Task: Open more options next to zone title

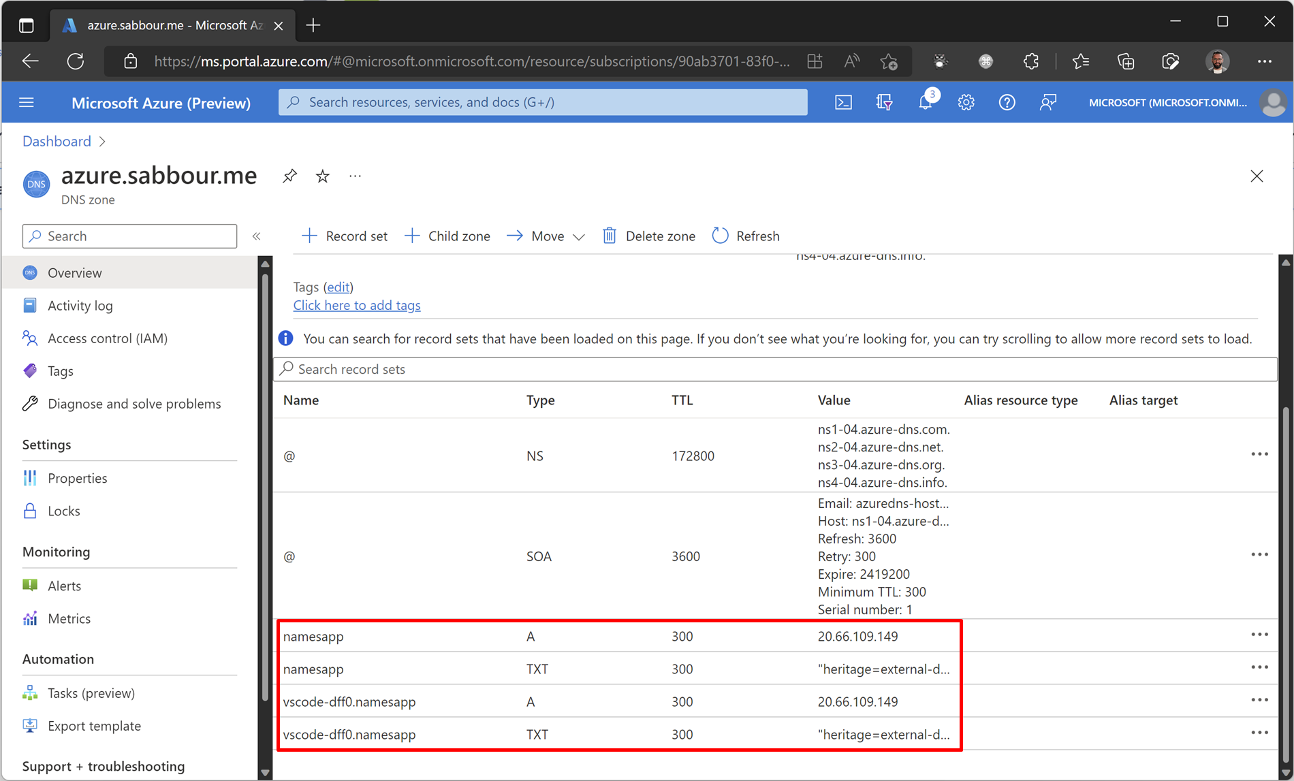Action: click(355, 176)
